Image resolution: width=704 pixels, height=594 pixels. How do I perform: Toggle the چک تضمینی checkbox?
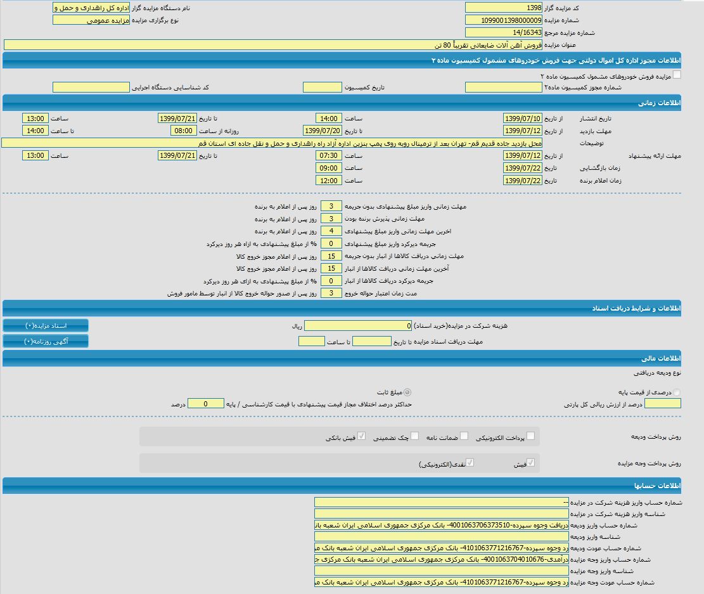tap(414, 436)
